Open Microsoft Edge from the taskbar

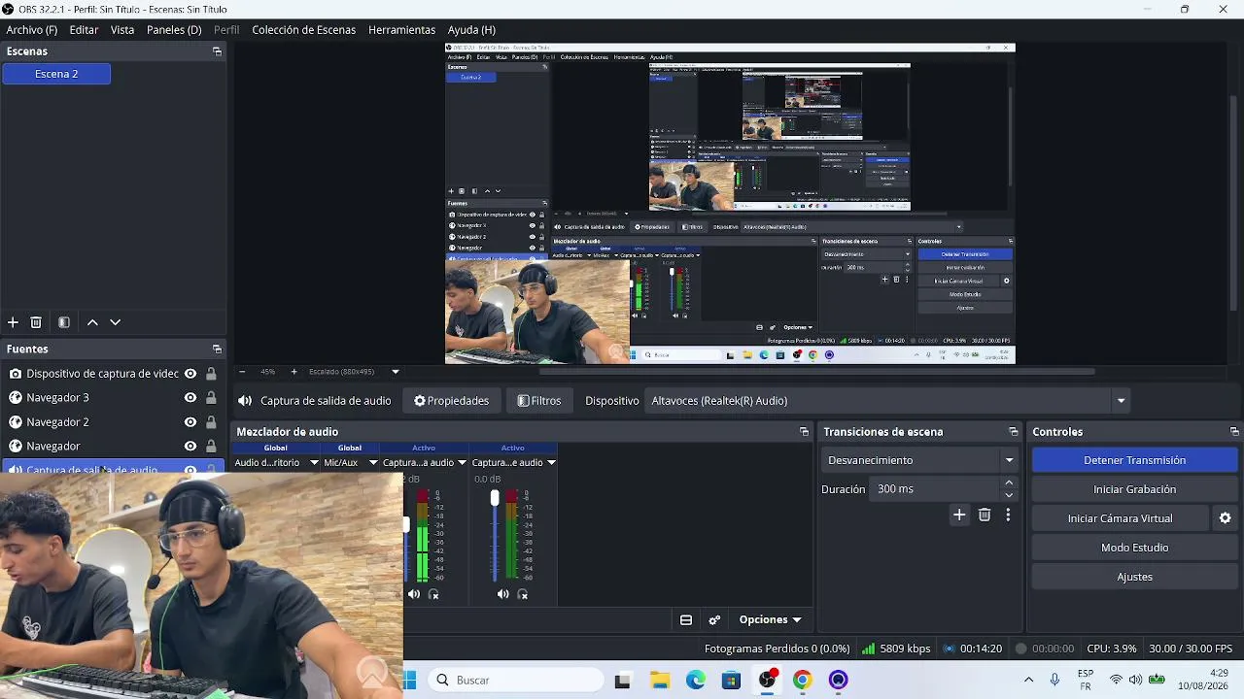coord(696,681)
